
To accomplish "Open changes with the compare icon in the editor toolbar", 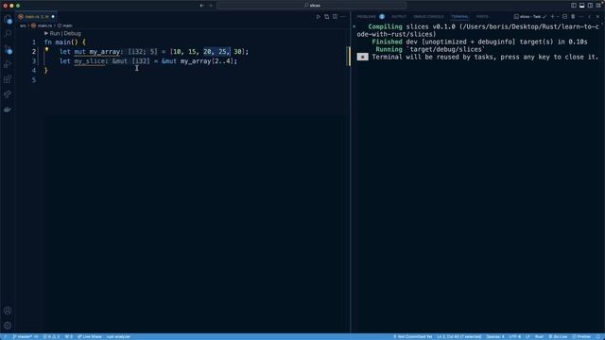I will tap(327, 17).
